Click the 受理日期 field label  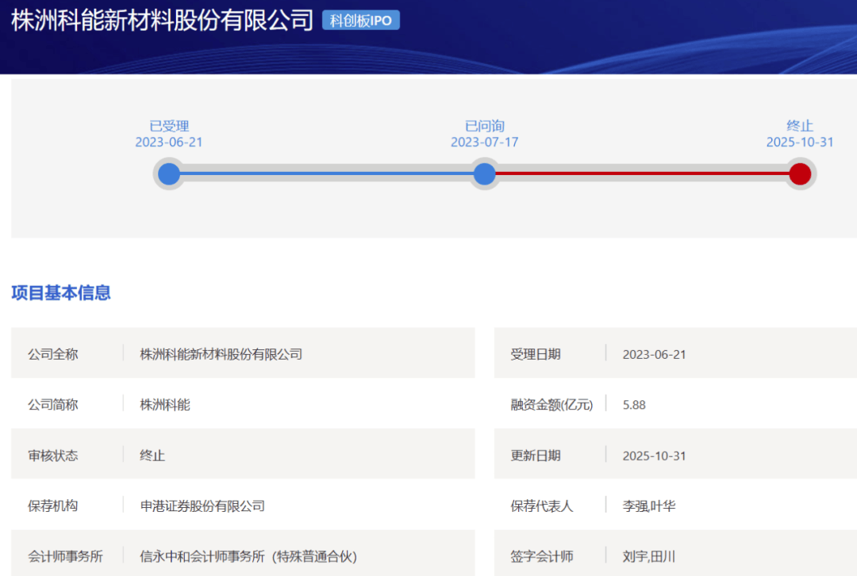[536, 354]
